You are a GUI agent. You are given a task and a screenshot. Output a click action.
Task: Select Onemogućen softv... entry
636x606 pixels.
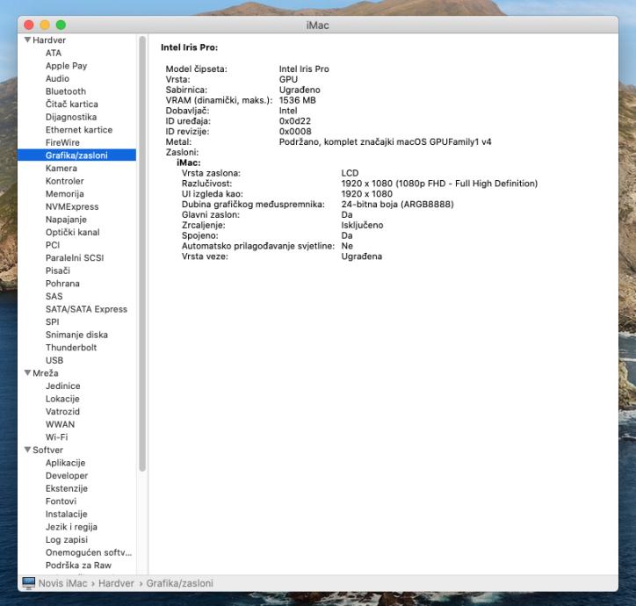(x=89, y=552)
